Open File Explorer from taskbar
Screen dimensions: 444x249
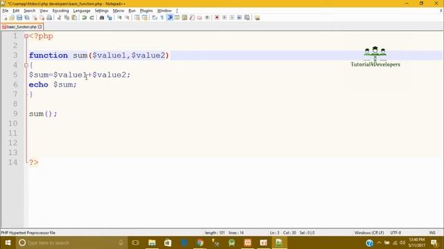[x=152, y=243]
